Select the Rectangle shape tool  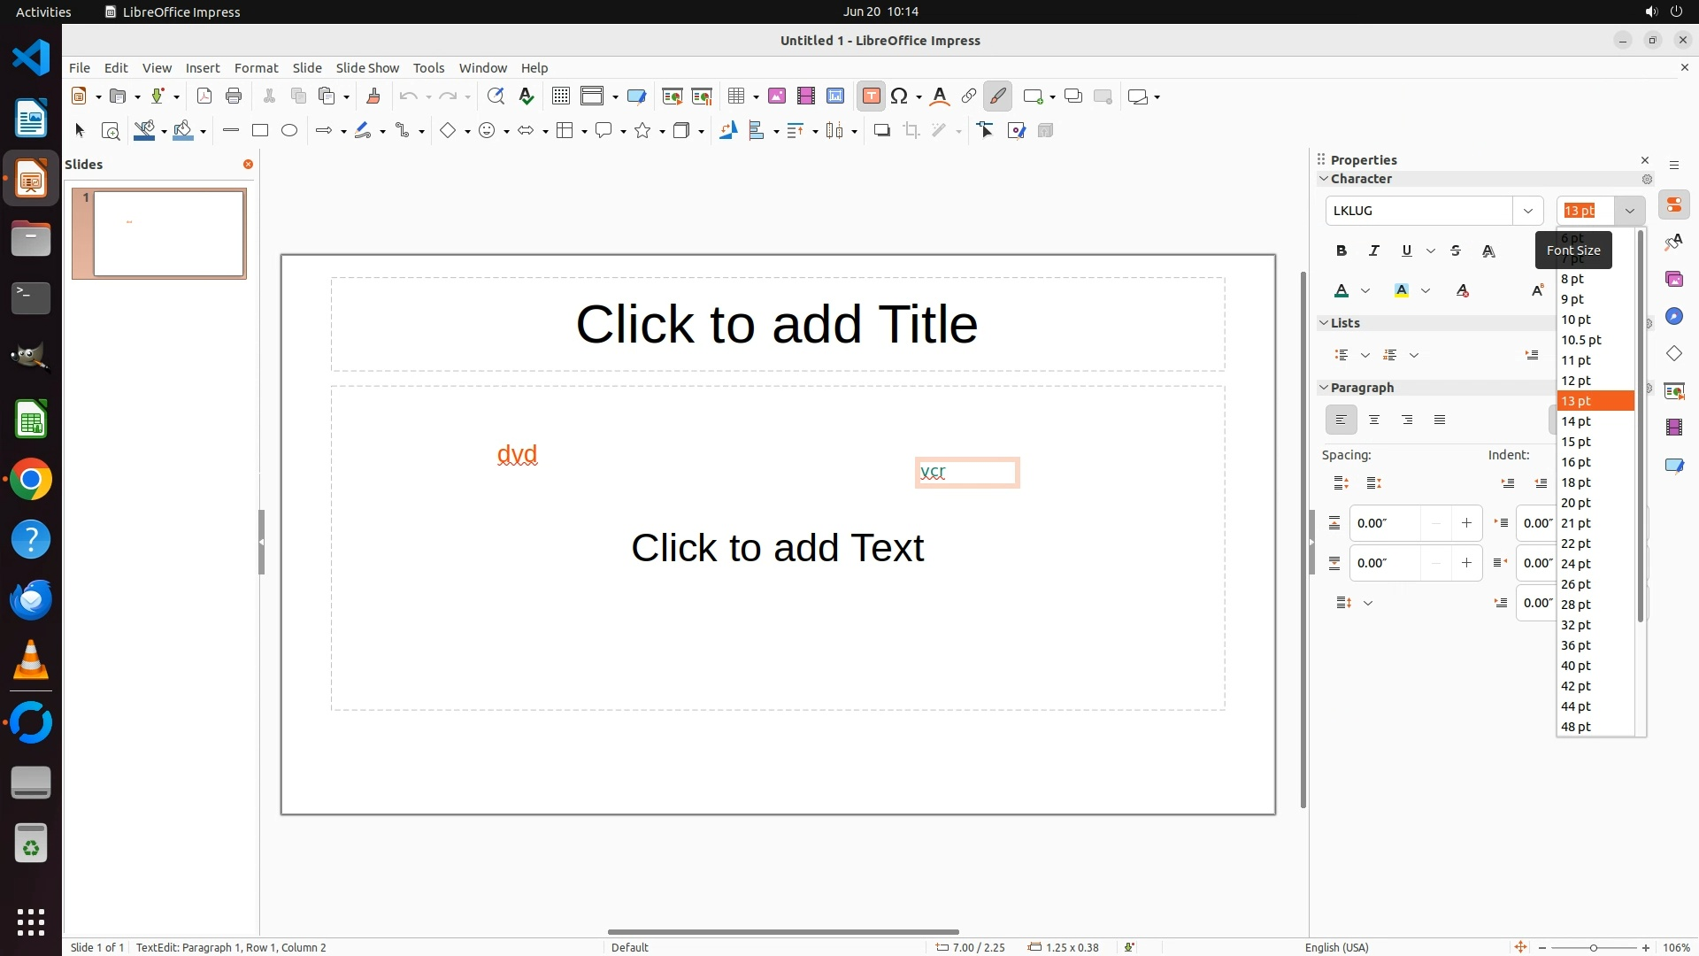(x=259, y=131)
